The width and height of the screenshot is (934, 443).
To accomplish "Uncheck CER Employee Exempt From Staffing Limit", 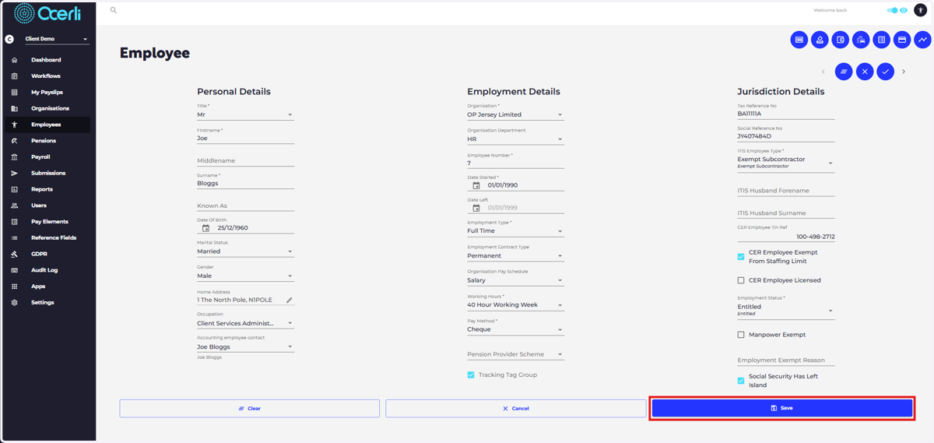I will click(x=741, y=257).
